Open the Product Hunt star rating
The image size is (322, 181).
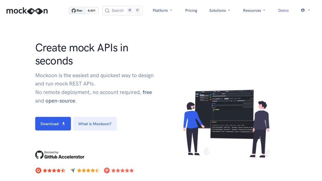tap(119, 170)
